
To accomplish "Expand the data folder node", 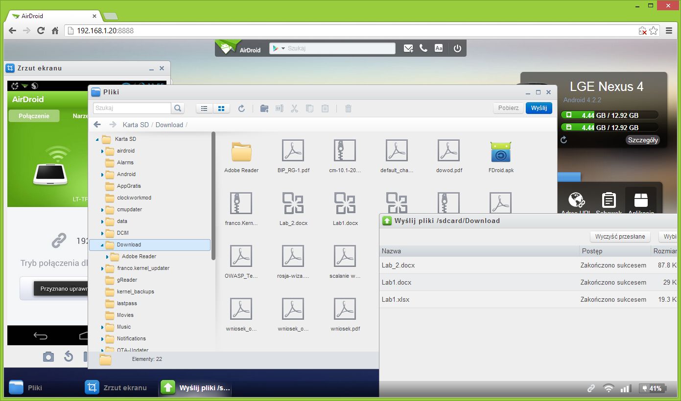I will point(102,222).
